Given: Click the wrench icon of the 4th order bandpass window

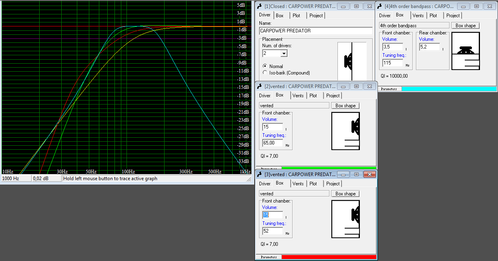Looking at the screenshot, I should [380, 6].
